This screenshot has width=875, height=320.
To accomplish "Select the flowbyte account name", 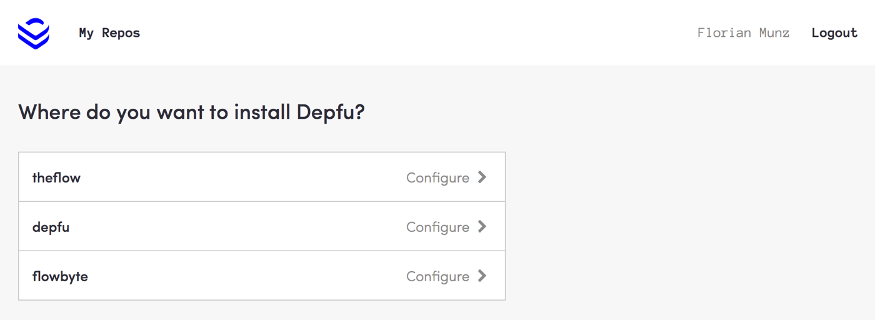I will pos(60,276).
